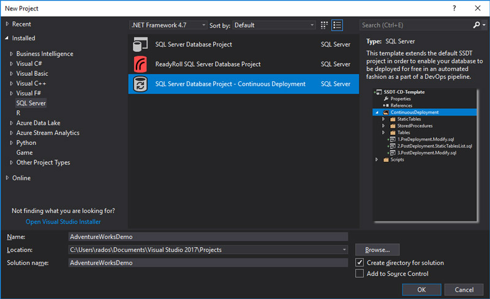Image resolution: width=490 pixels, height=299 pixels.
Task: Expand the Azure Stream Analytics node
Action: [12, 133]
